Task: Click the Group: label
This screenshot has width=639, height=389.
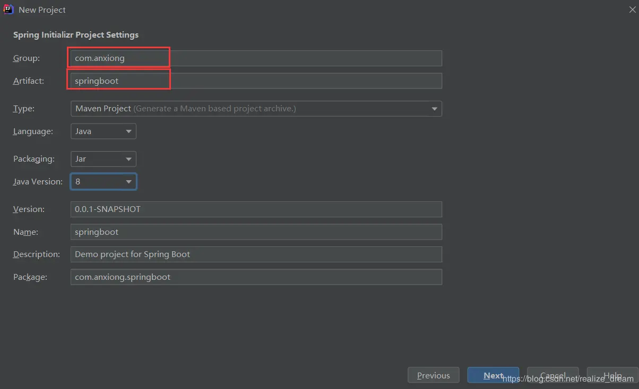Action: point(27,58)
